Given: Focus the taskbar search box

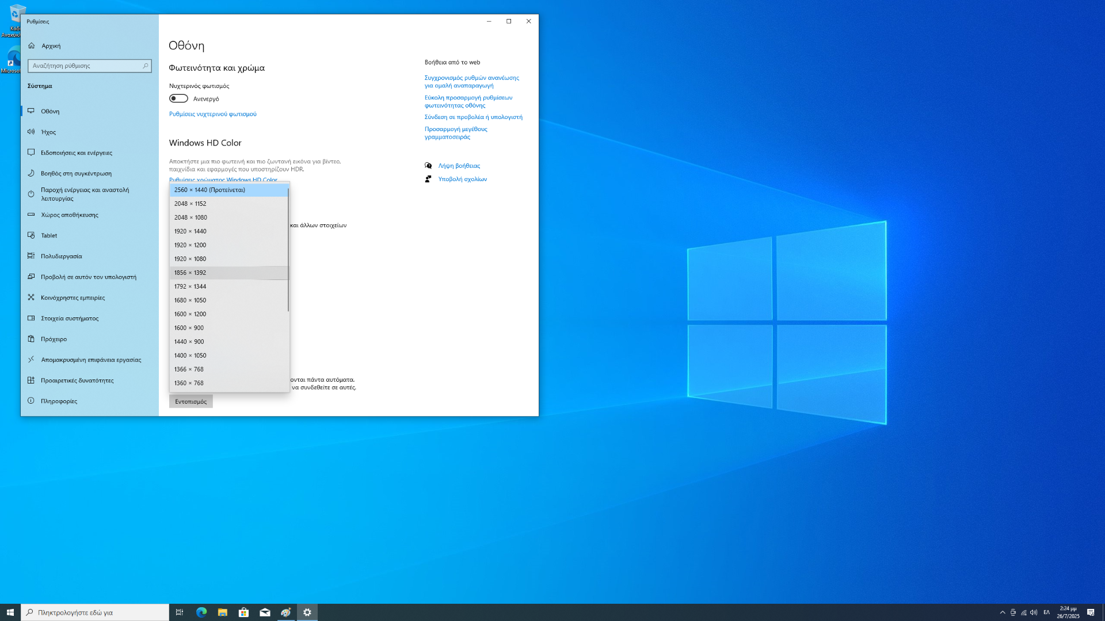Looking at the screenshot, I should click(x=95, y=612).
